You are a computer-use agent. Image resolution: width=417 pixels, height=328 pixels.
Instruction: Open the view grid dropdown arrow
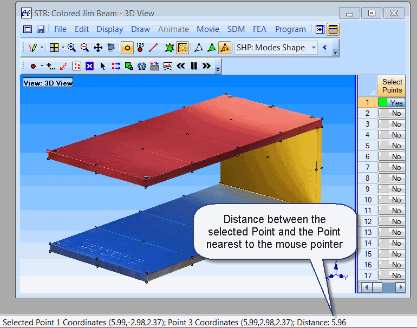point(63,48)
